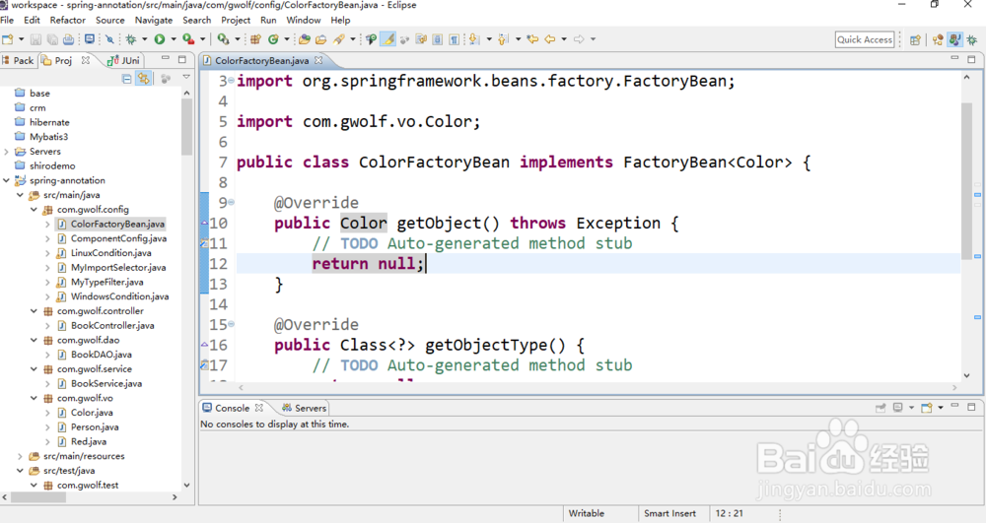
Task: Click the Last Edit Location icon
Action: 532,39
